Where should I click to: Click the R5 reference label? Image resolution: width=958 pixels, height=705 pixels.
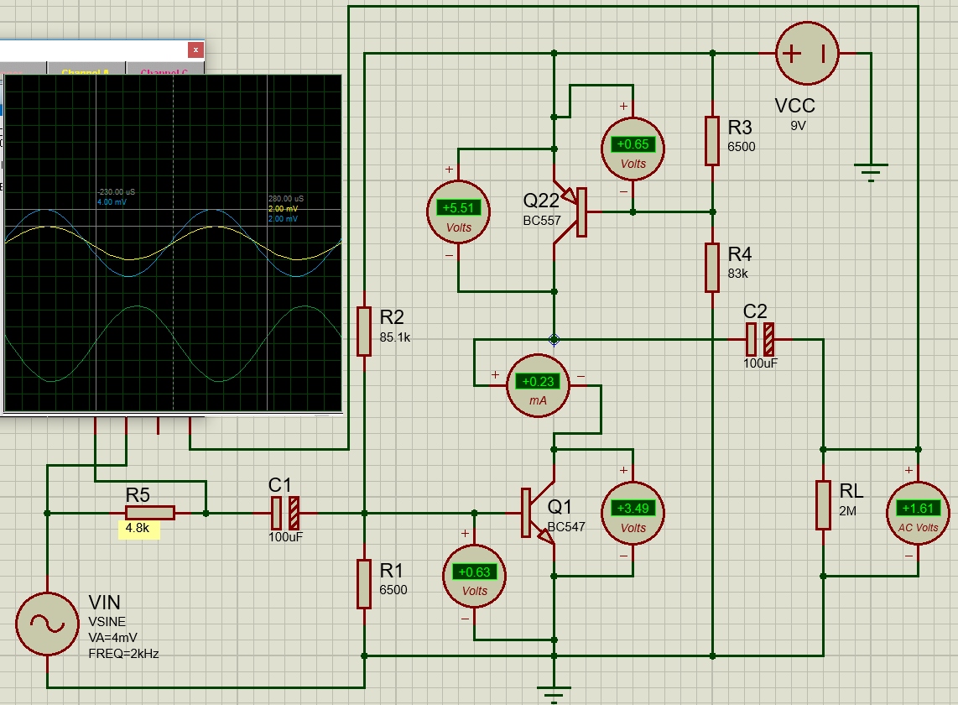click(x=138, y=494)
